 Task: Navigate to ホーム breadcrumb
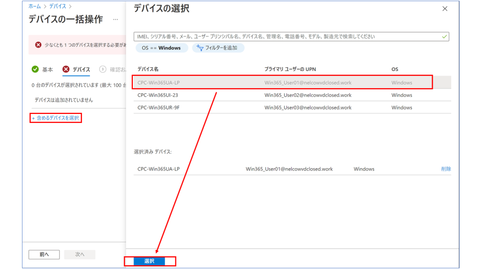35,6
